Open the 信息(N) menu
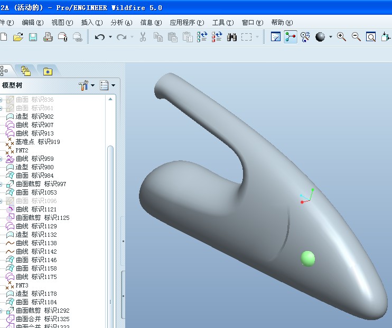Viewport: 392px width, 328px height. [x=151, y=23]
